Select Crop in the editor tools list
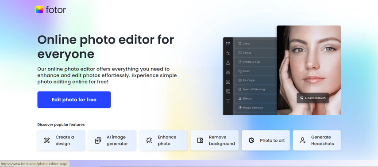378x167 pixels. 256,44
